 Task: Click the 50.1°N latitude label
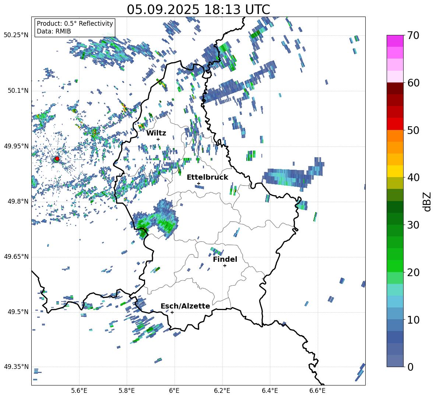18,91
